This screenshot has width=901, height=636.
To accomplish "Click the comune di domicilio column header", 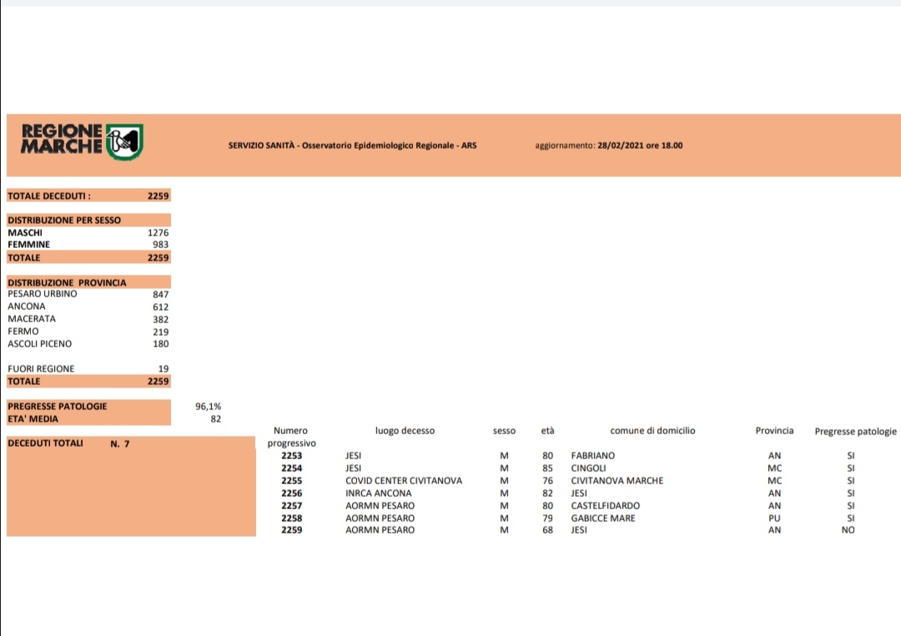I will [652, 431].
